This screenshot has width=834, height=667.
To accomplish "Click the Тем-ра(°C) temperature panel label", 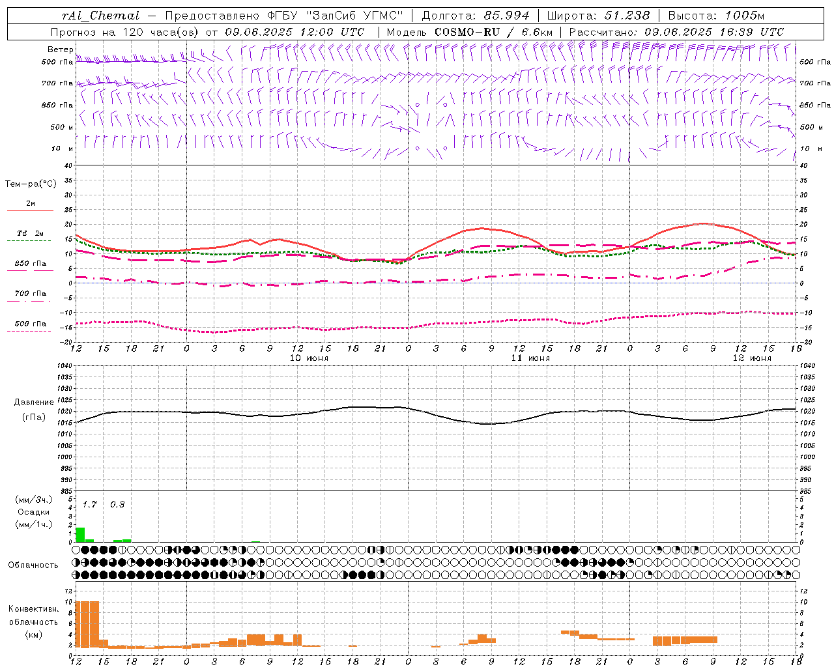I will tap(31, 184).
